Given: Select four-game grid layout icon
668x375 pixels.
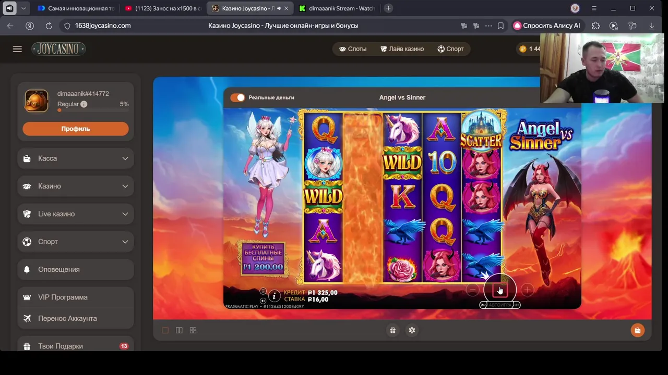Looking at the screenshot, I should coord(193,330).
